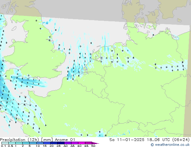Click the '18..06 UTC' time range text
Screen dimensions: 191x147
tap(159, 140)
